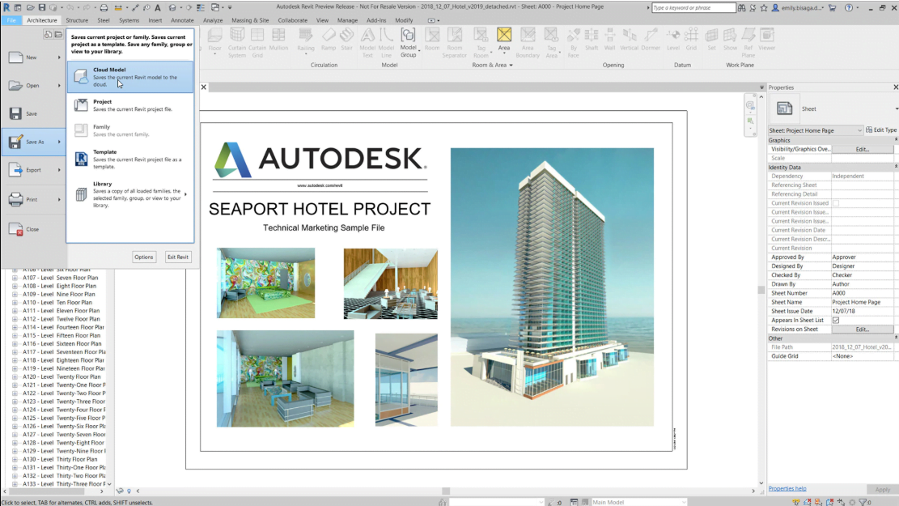Switch to the Collaborate ribbon tab
The height and width of the screenshot is (506, 899).
(x=292, y=20)
